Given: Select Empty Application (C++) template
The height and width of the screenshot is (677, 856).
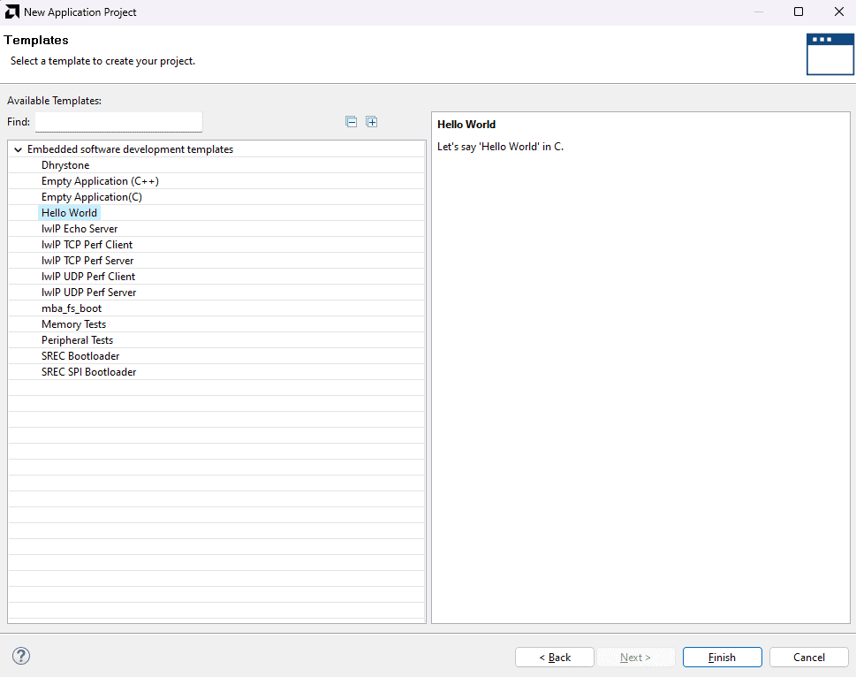Looking at the screenshot, I should 100,181.
